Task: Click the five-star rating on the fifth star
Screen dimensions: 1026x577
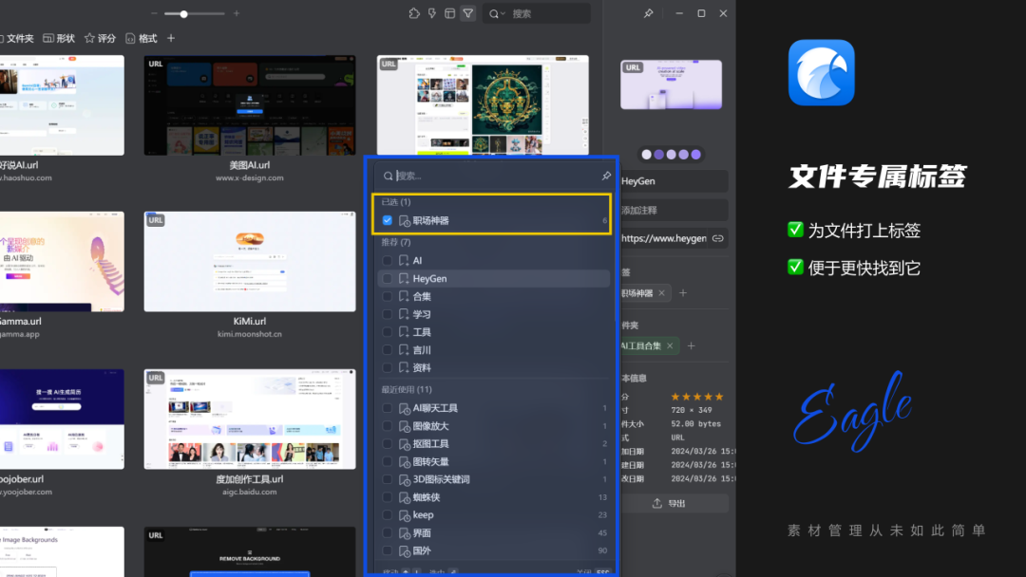Action: [719, 397]
